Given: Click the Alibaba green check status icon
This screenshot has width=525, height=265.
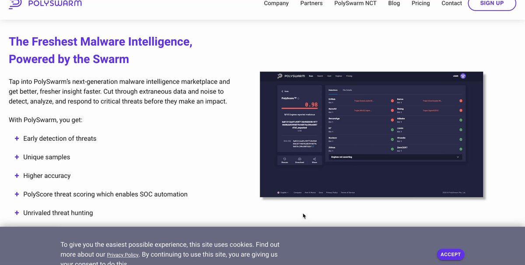Looking at the screenshot, I should (x=461, y=120).
